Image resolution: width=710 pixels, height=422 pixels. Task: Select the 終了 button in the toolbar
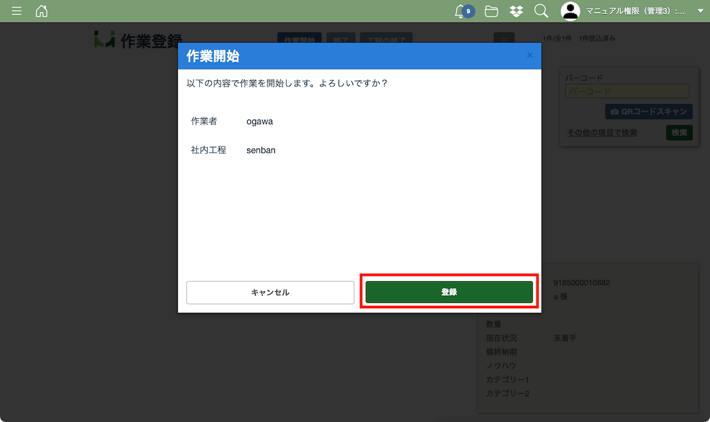click(x=341, y=39)
